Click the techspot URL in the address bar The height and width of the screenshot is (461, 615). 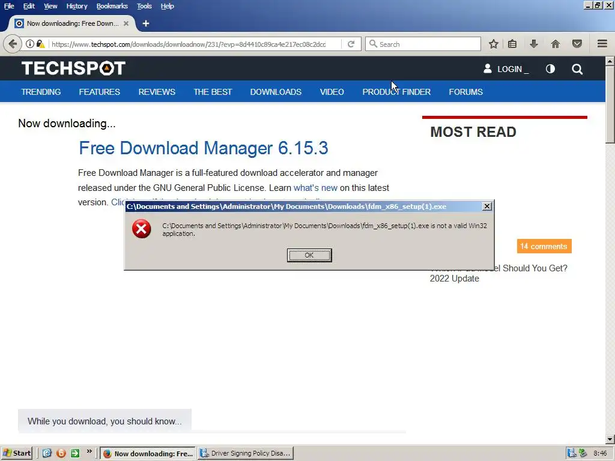tap(189, 44)
